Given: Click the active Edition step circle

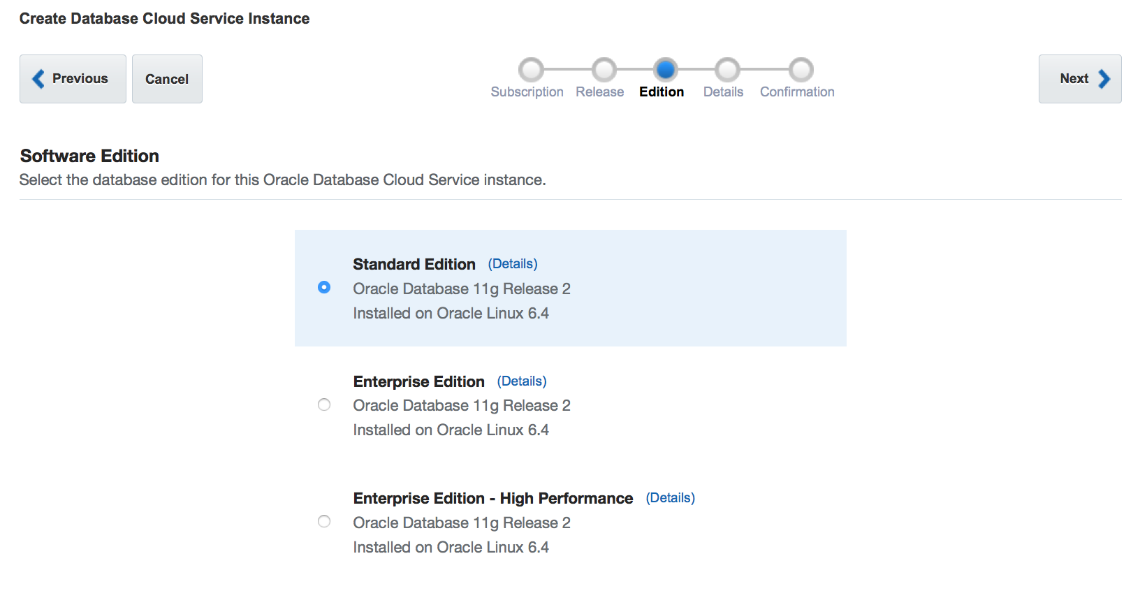Looking at the screenshot, I should [666, 70].
